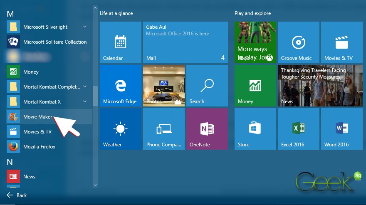Launch the Word 2016 tile
This screenshot has height=205, width=366.
click(342, 129)
